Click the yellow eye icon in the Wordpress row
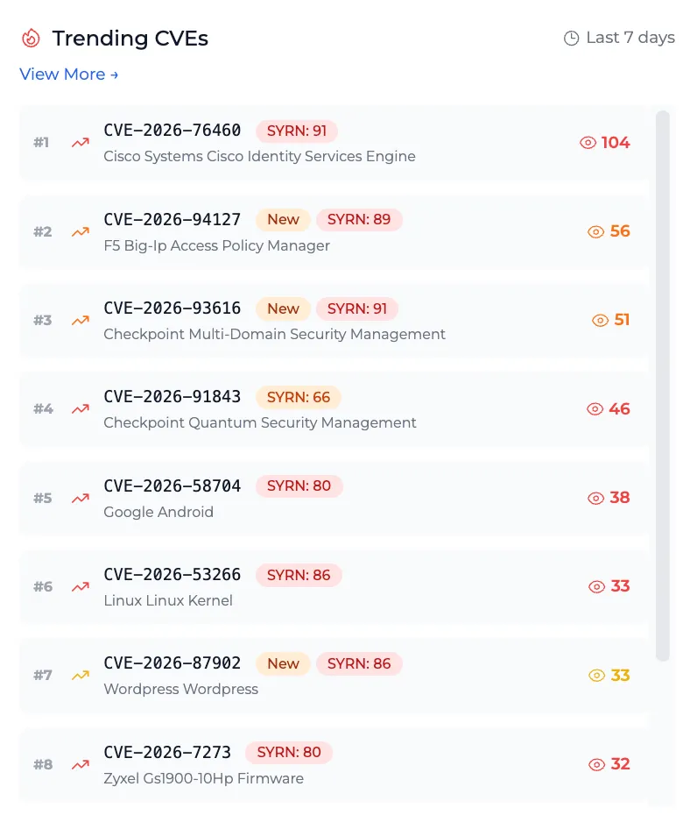697x815 pixels. pyautogui.click(x=597, y=675)
